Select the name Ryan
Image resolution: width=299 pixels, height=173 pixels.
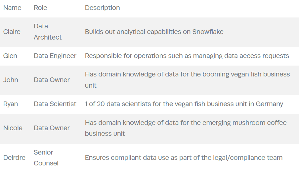coord(11,104)
